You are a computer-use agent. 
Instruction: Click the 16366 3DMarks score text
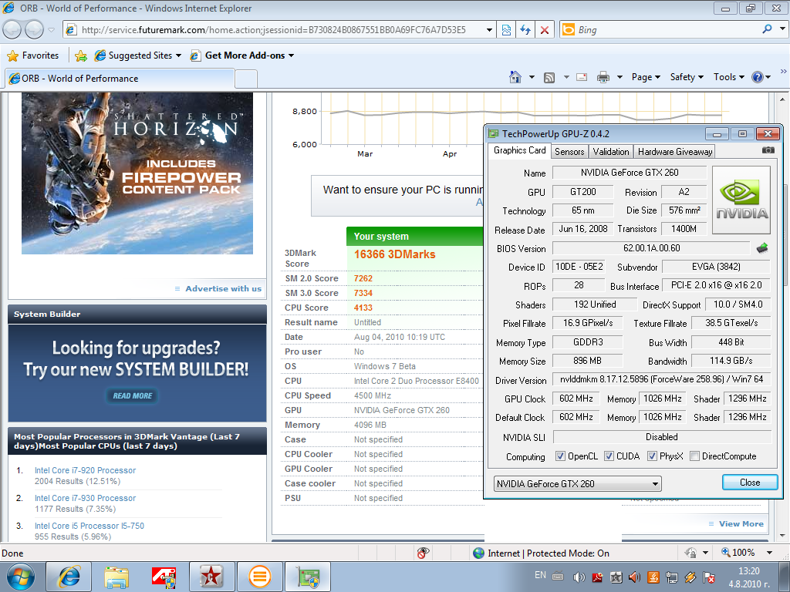coord(394,254)
